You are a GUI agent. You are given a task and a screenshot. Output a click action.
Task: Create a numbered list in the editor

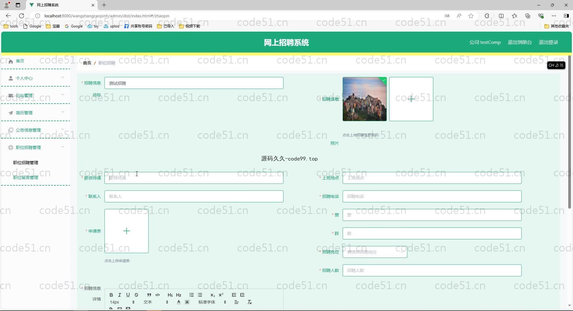pyautogui.click(x=192, y=295)
